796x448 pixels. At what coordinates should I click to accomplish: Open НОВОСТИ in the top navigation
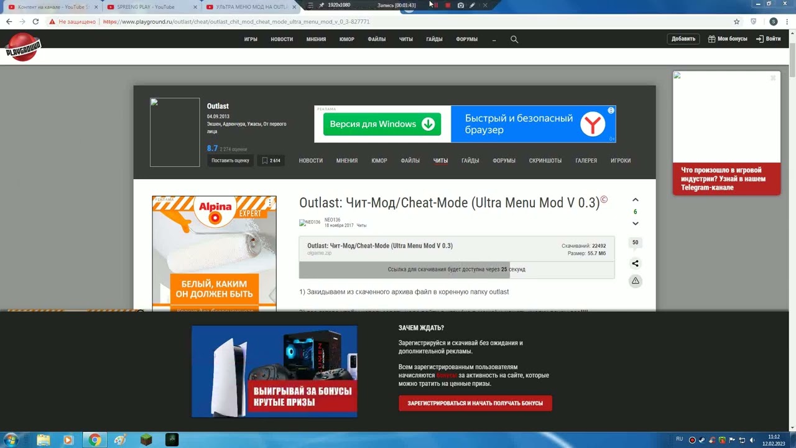click(282, 39)
